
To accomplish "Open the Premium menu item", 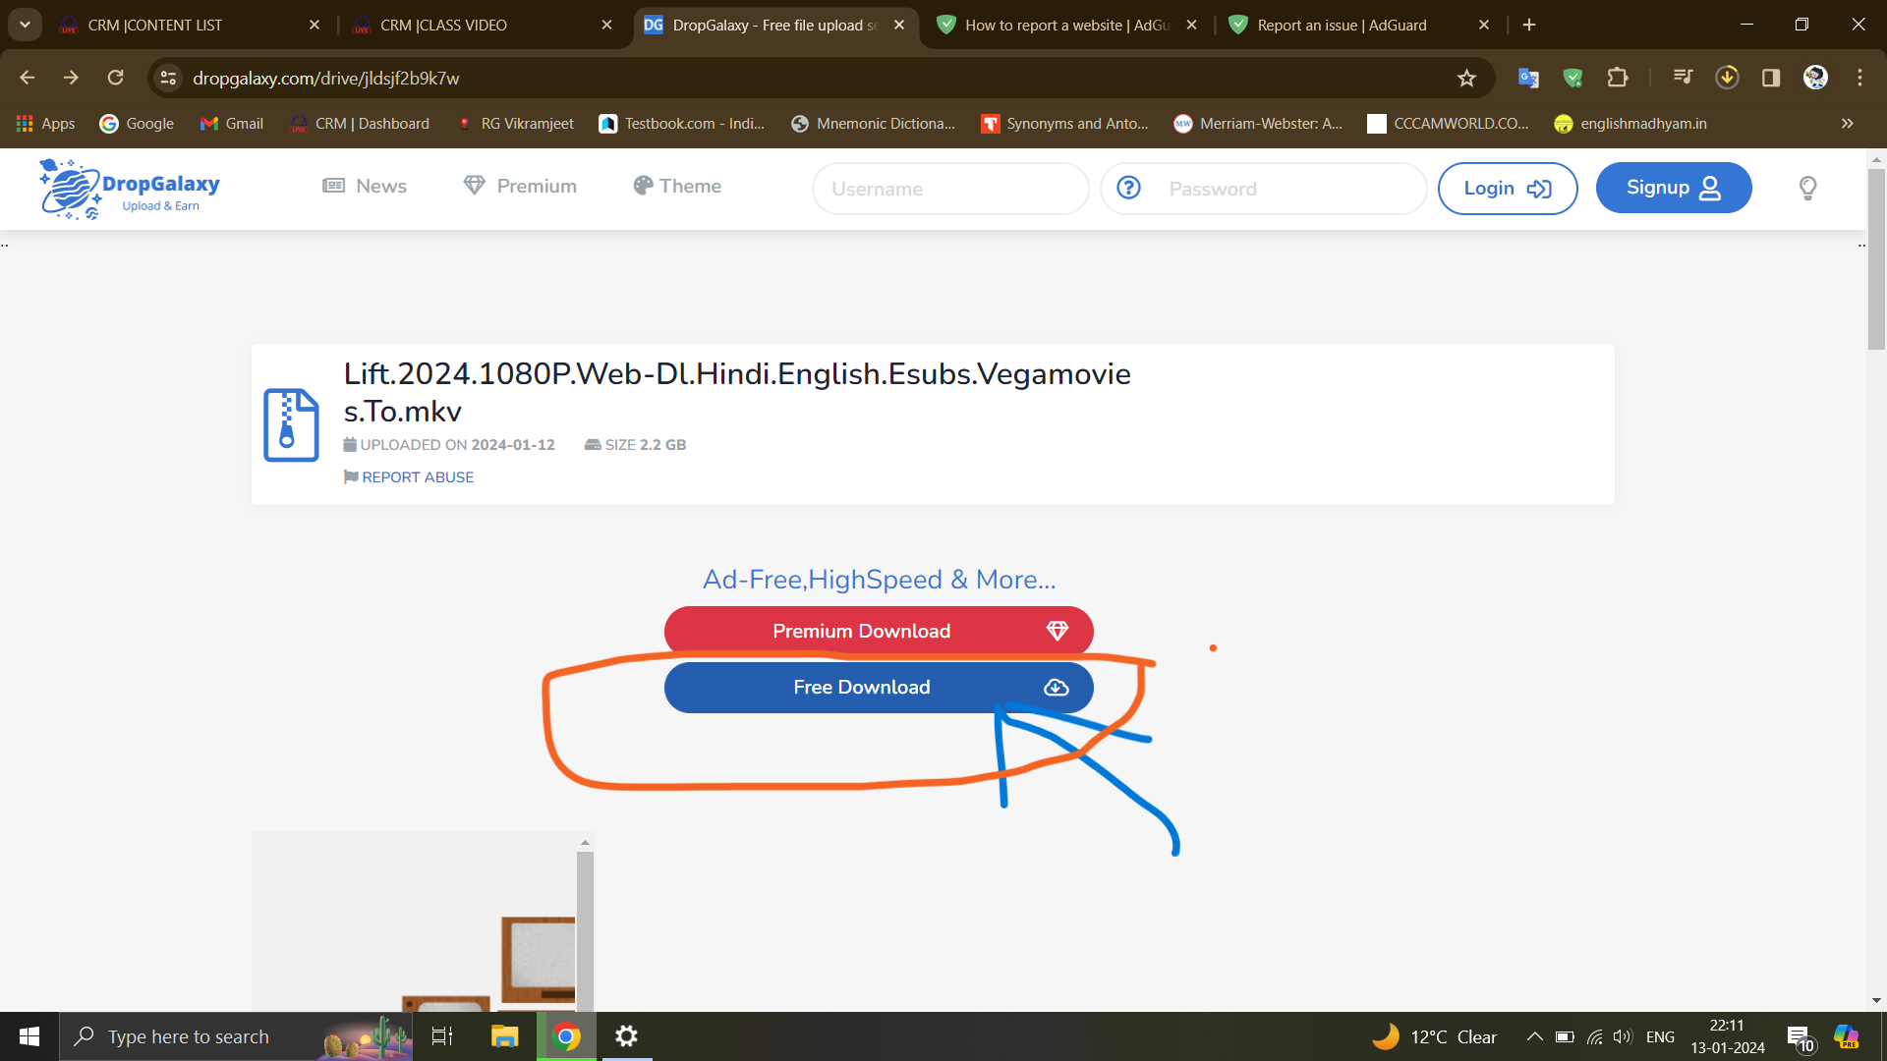I will tap(521, 186).
